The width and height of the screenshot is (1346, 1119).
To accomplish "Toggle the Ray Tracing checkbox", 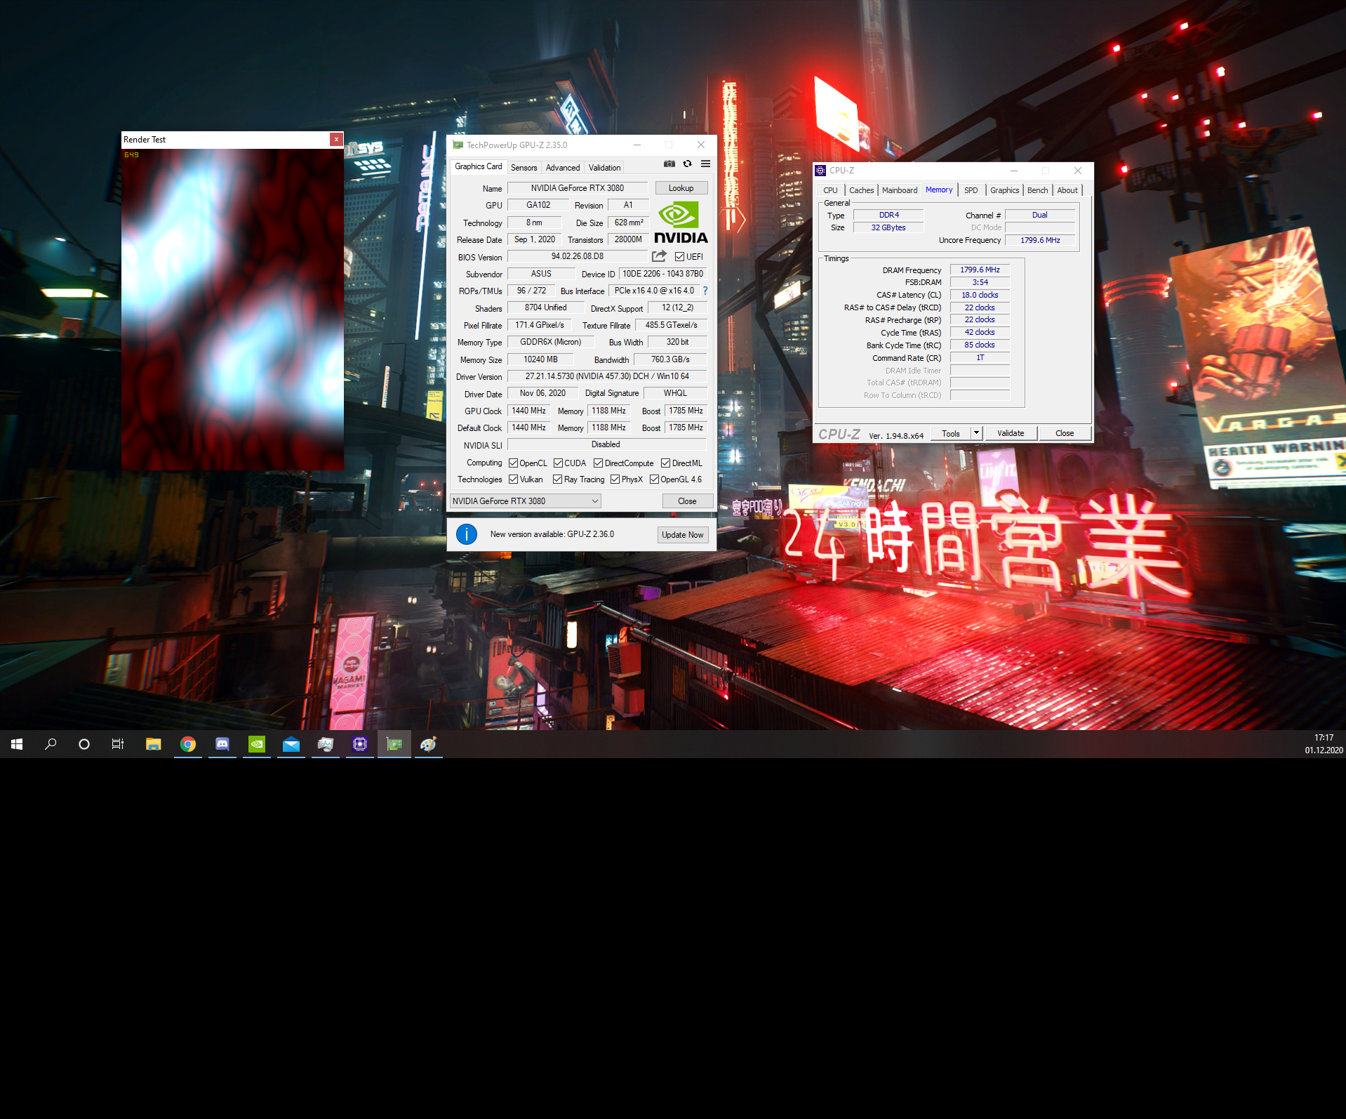I will click(x=557, y=479).
